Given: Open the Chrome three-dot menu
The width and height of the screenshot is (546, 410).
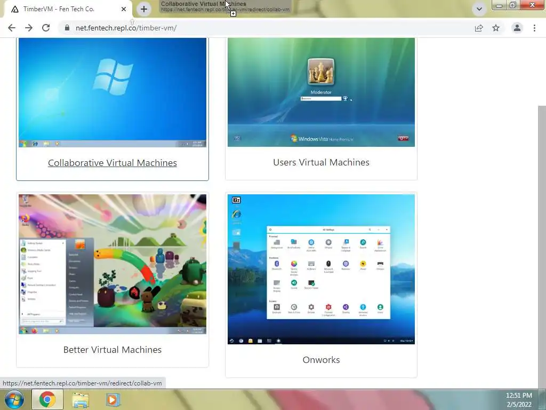Looking at the screenshot, I should (x=534, y=28).
